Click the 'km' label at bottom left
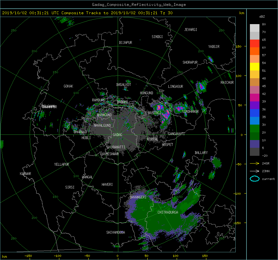 [x=4, y=257]
